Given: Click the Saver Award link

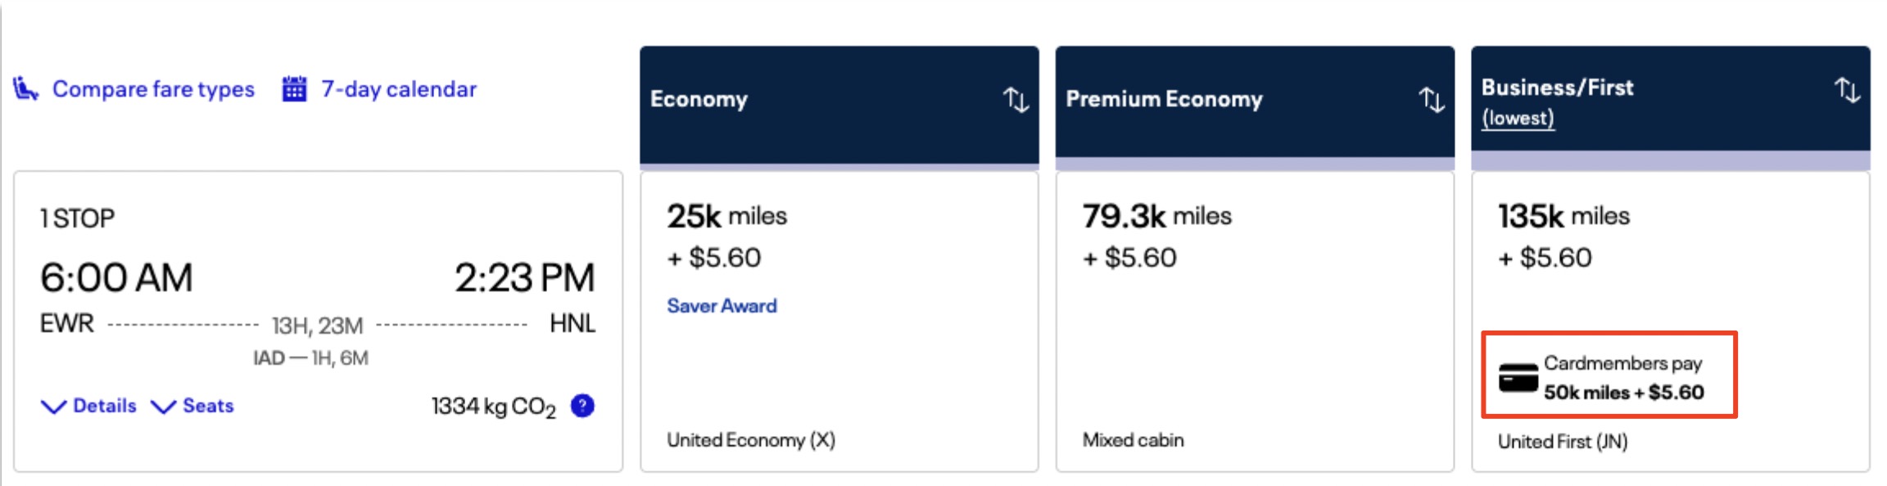Looking at the screenshot, I should (722, 306).
